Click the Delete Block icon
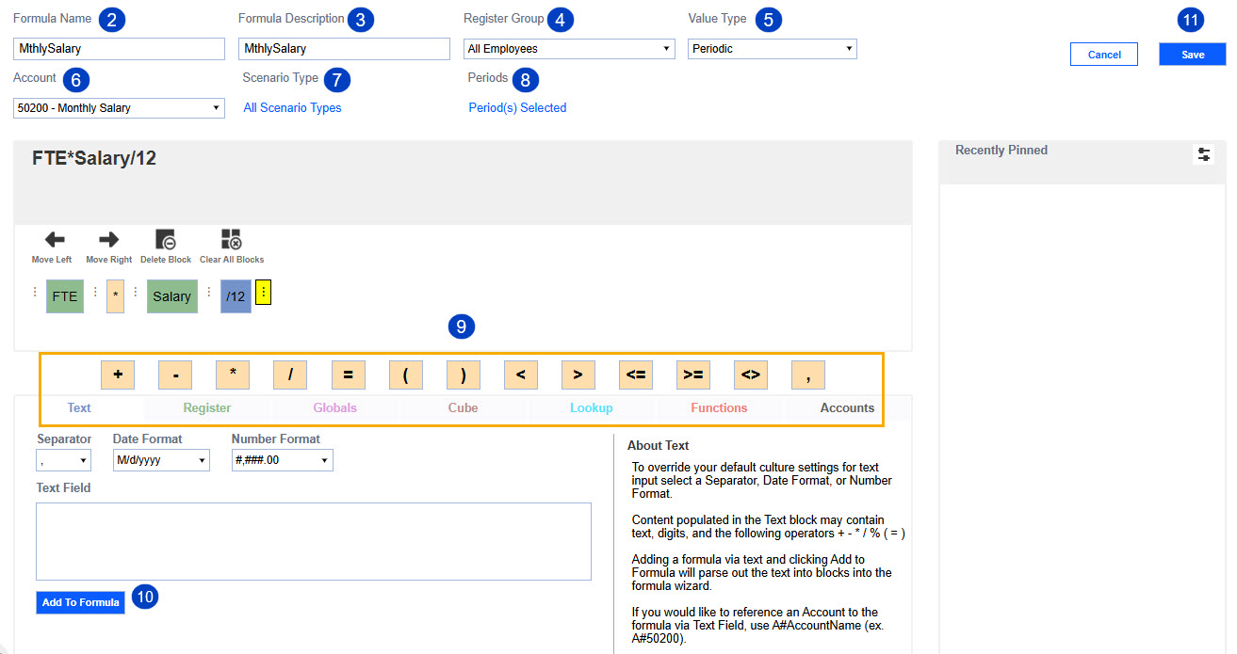Image resolution: width=1237 pixels, height=654 pixels. click(165, 240)
